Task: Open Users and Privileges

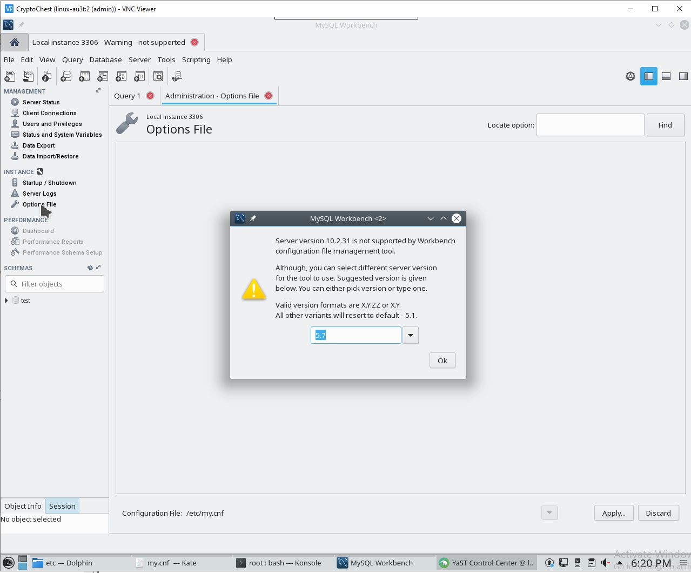Action: [x=52, y=124]
